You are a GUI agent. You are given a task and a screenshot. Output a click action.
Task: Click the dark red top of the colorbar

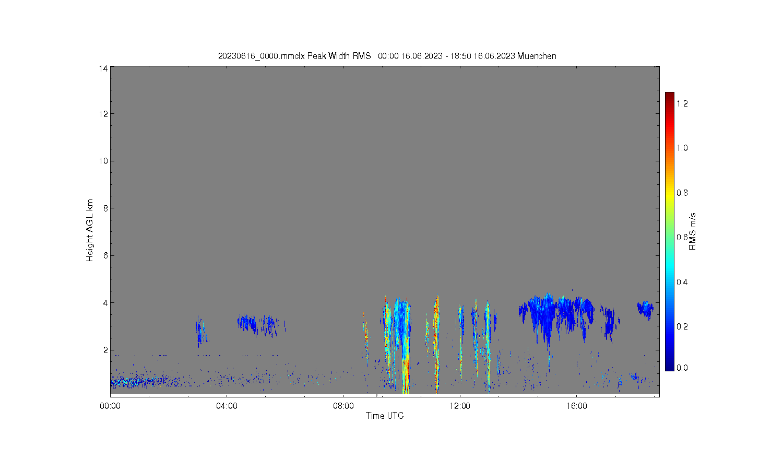pos(670,97)
